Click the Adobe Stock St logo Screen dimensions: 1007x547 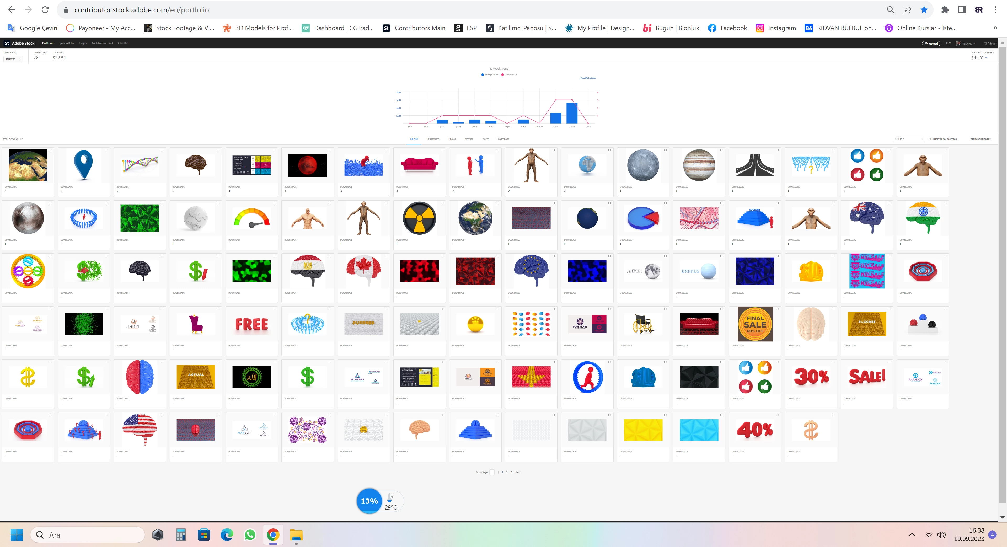click(x=7, y=44)
